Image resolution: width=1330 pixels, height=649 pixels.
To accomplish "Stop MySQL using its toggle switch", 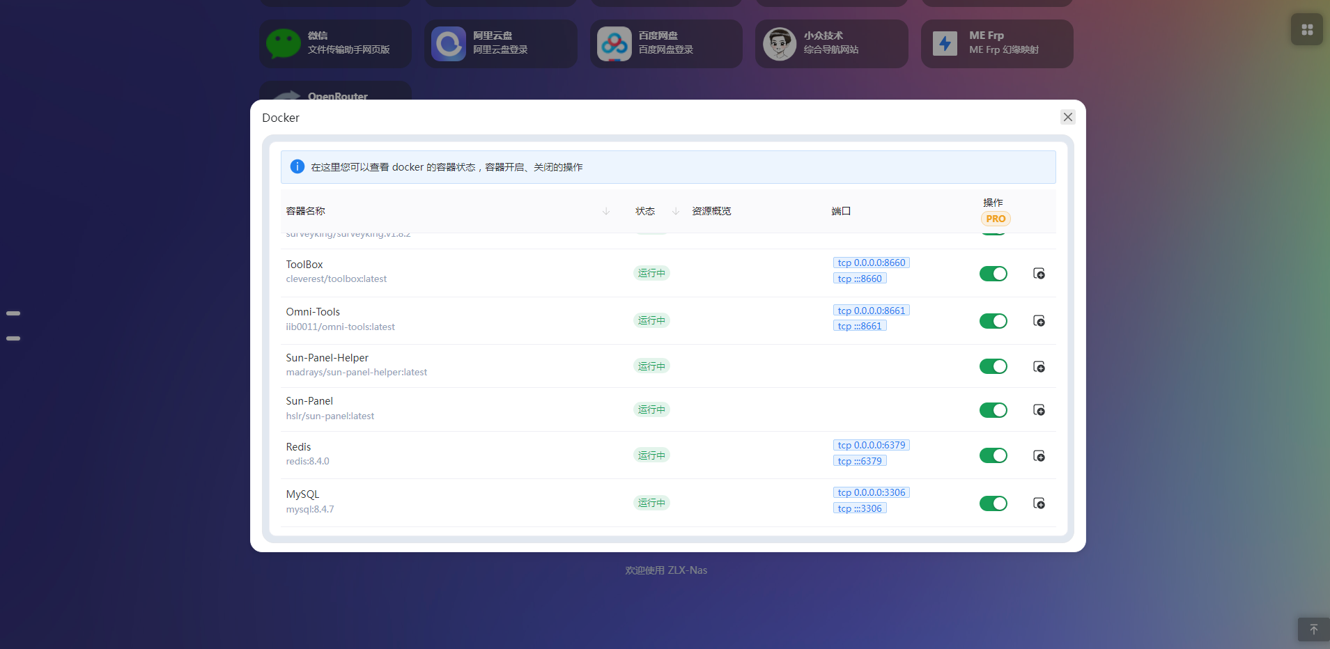I will (x=993, y=503).
